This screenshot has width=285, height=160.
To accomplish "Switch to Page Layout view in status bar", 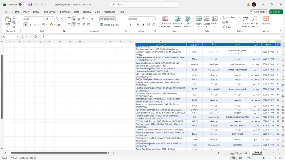I will click(x=241, y=158).
